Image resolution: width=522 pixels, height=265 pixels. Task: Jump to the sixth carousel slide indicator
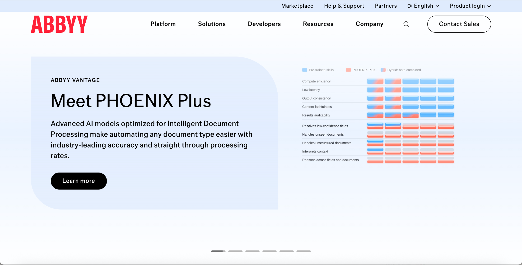click(x=304, y=251)
